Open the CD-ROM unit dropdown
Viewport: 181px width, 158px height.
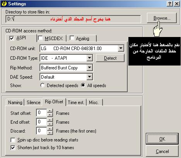[121, 49]
